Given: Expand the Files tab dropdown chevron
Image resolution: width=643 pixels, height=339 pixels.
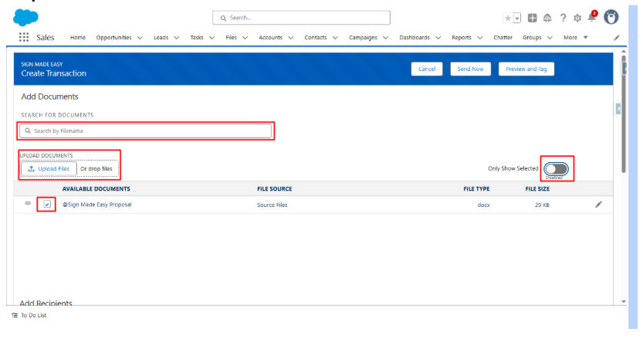Looking at the screenshot, I should click(x=245, y=38).
